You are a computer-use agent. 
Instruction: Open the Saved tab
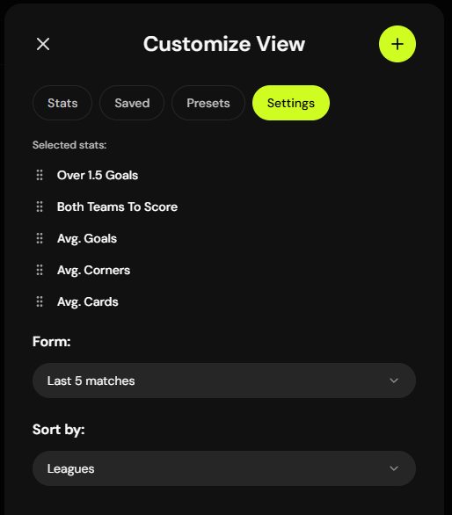[132, 103]
